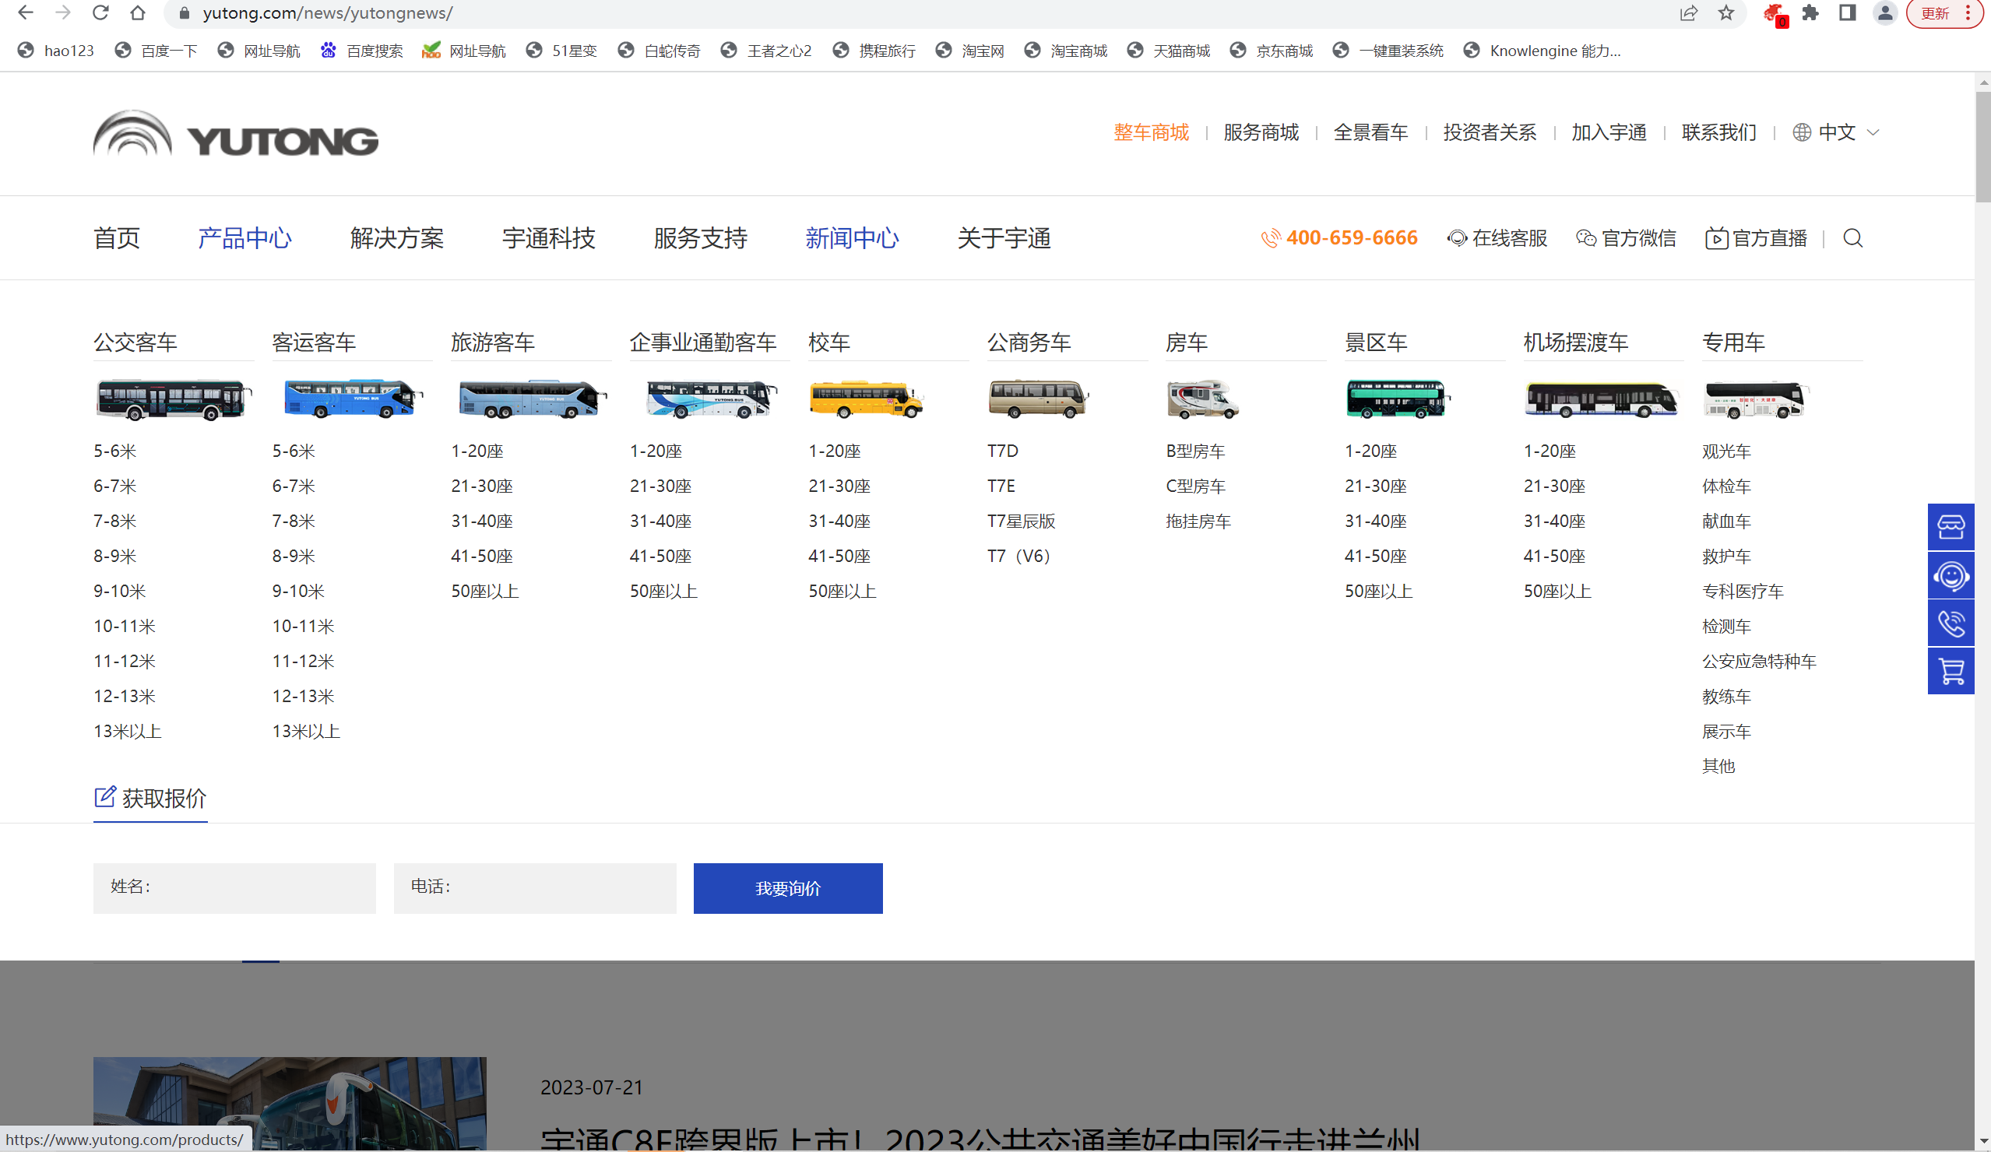Open 产品中心 navigation menu

pos(245,237)
